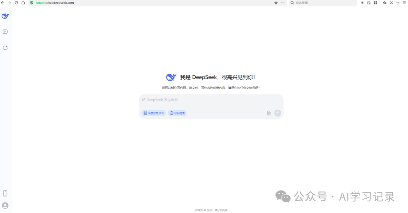Open the browser hamburger menu

point(404,3)
